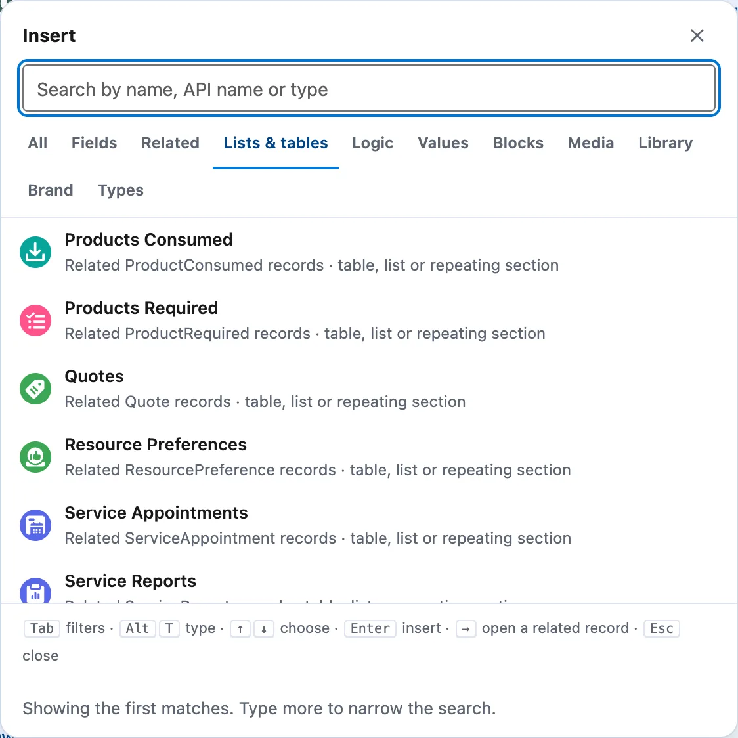This screenshot has height=738, width=738.
Task: Show the Library tab
Action: point(666,143)
